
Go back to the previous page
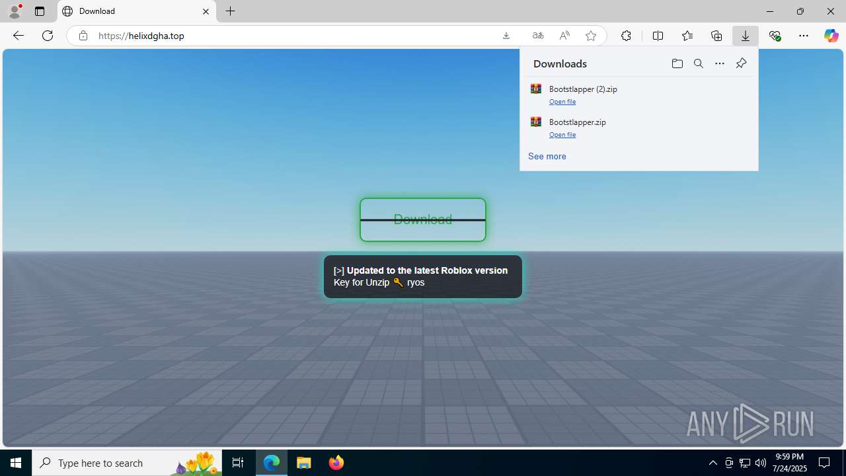19,36
